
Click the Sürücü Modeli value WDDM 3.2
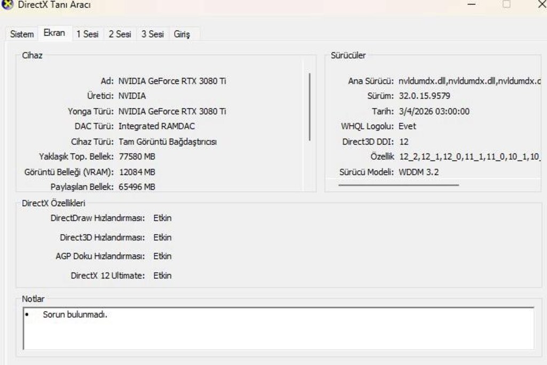click(x=419, y=172)
